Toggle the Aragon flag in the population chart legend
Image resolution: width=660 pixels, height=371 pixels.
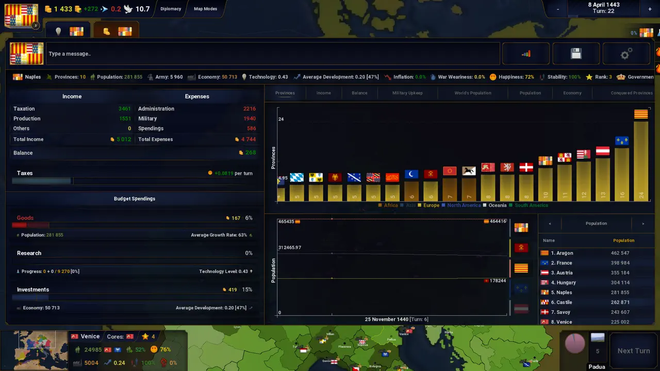tap(521, 268)
